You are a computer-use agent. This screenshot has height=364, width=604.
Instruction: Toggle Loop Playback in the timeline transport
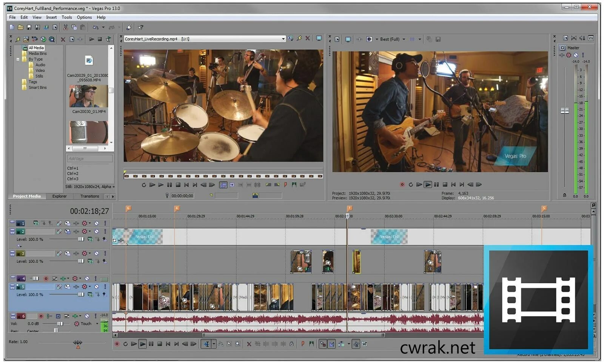pos(125,344)
